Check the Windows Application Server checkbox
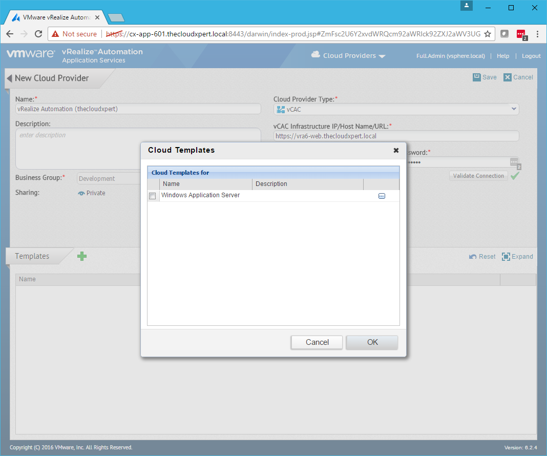547x456 pixels. tap(152, 196)
